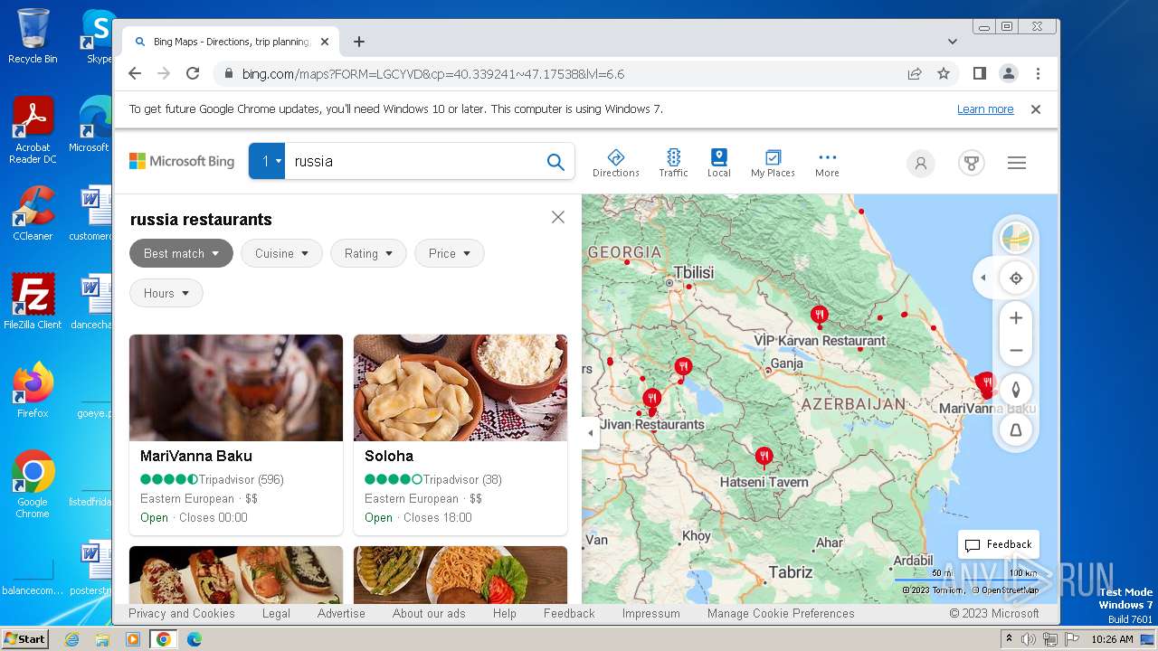Screen dimensions: 1158x651
Task: Reset map compass to north
Action: pos(1016,390)
